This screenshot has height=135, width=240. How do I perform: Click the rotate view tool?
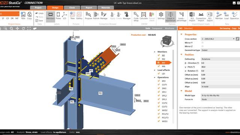(23, 28)
